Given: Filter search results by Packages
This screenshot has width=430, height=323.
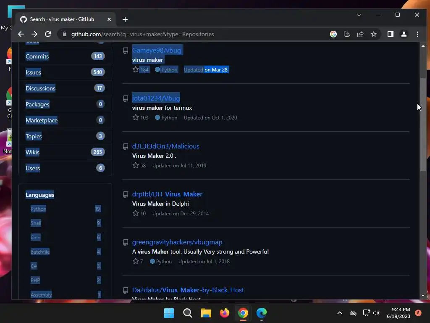Looking at the screenshot, I should pos(65,104).
